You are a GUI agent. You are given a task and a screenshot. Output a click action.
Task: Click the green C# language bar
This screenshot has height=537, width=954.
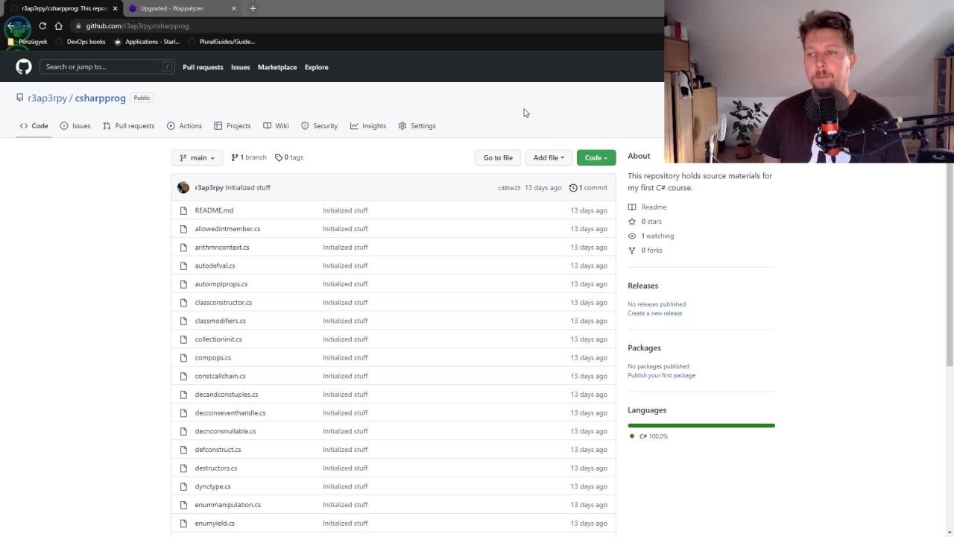701,425
